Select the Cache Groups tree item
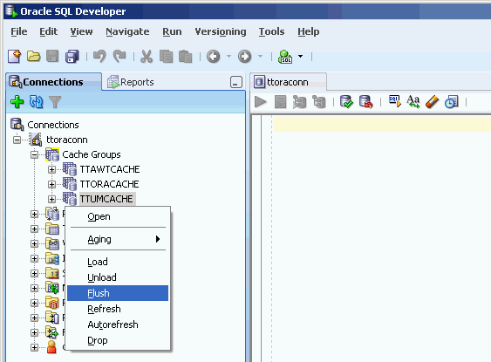This screenshot has height=362, width=491. click(x=92, y=154)
